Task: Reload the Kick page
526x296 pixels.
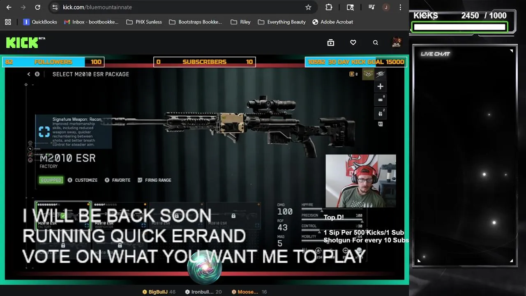Action: 37,7
